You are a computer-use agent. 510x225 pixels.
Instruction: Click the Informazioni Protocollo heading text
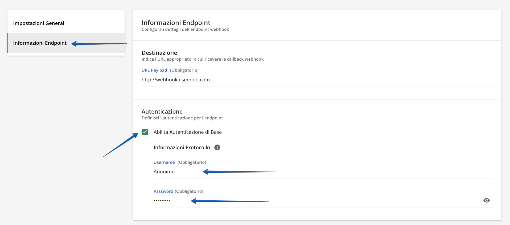click(182, 147)
